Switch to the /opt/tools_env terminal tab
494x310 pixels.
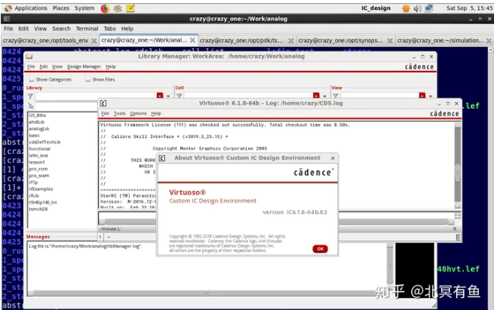[x=46, y=41]
